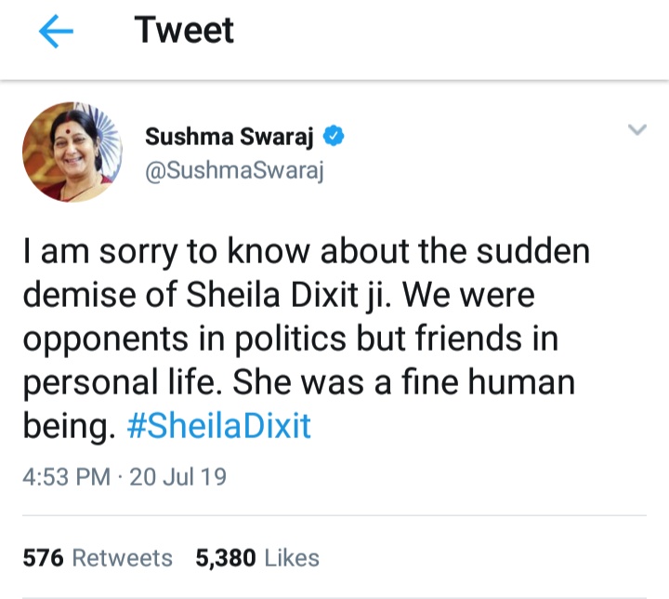Click the blue verified badge
669x599 pixels.
pyautogui.click(x=334, y=137)
